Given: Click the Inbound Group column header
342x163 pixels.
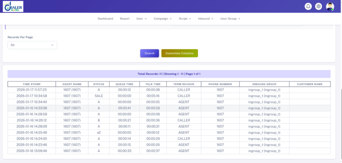Looking at the screenshot, I should [x=265, y=84].
